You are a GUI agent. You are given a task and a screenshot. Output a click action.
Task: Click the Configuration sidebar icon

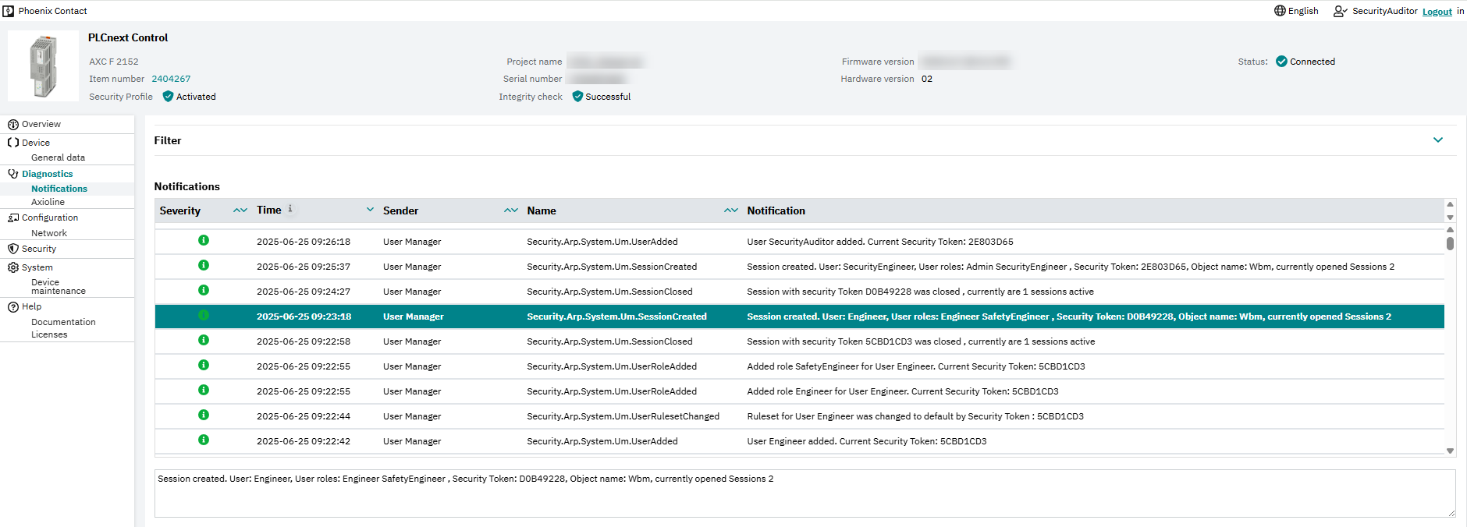(x=13, y=218)
